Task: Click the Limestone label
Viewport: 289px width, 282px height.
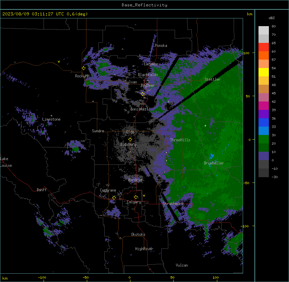Action: point(51,119)
